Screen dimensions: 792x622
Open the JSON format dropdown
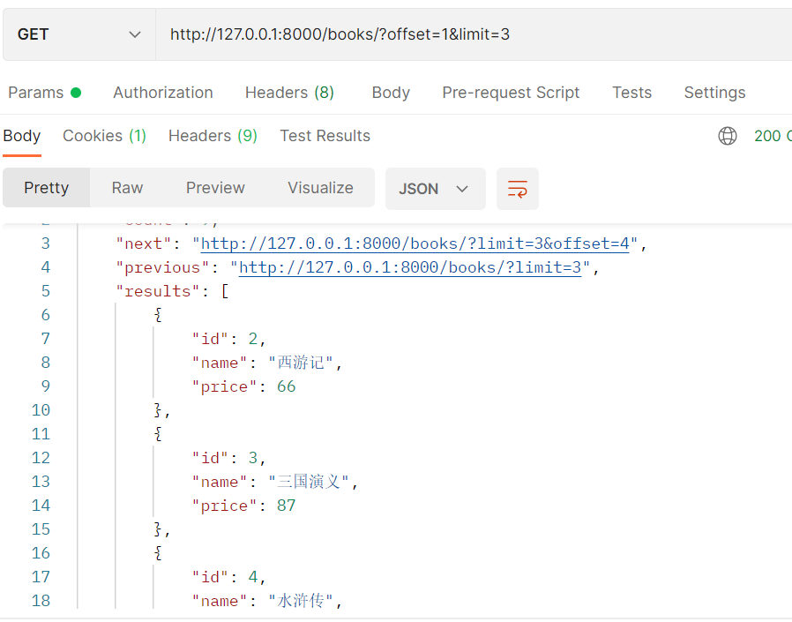(x=435, y=189)
